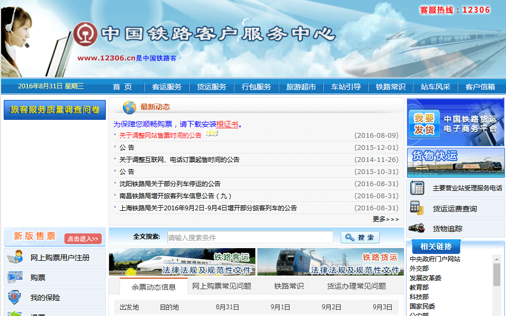Click the telephone icon beside 主要营业站受理服务电话
Image resolution: width=506 pixels, height=316 pixels.
point(418,188)
